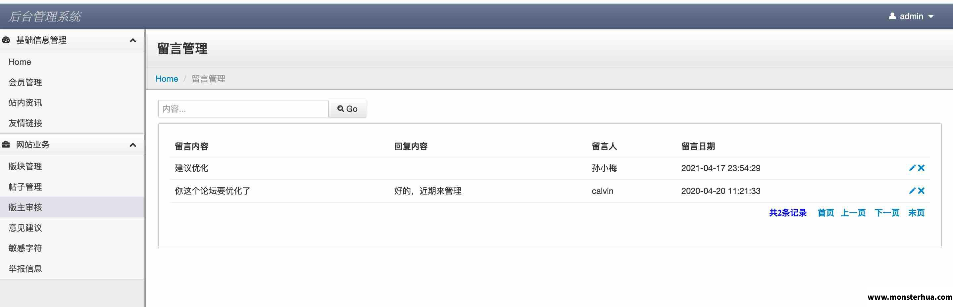
Task: Focus the 内容 search input field
Action: (x=243, y=109)
